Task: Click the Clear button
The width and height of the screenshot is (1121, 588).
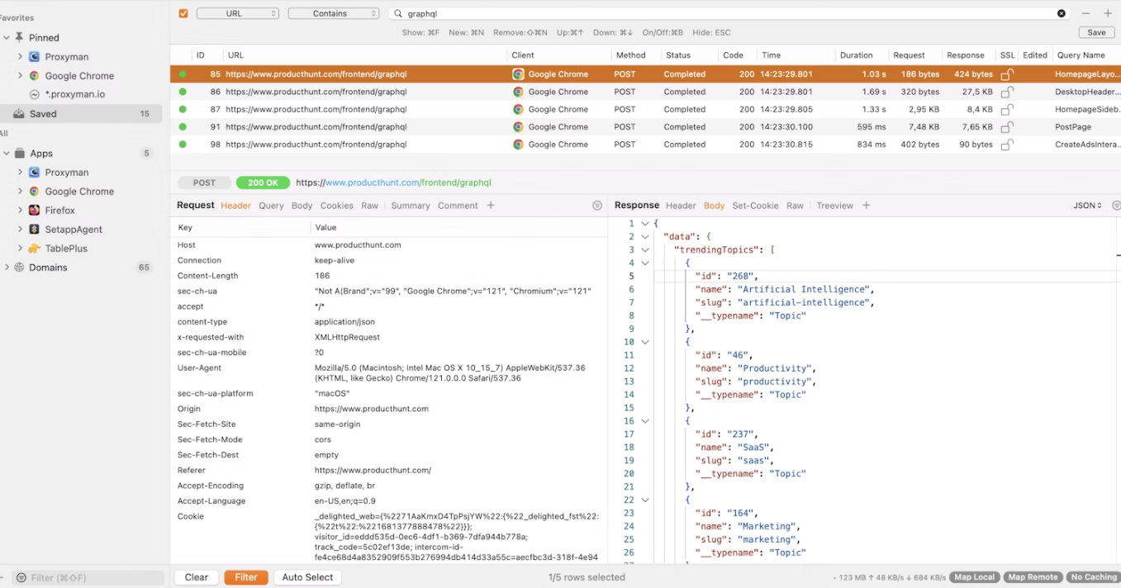Action: (197, 577)
